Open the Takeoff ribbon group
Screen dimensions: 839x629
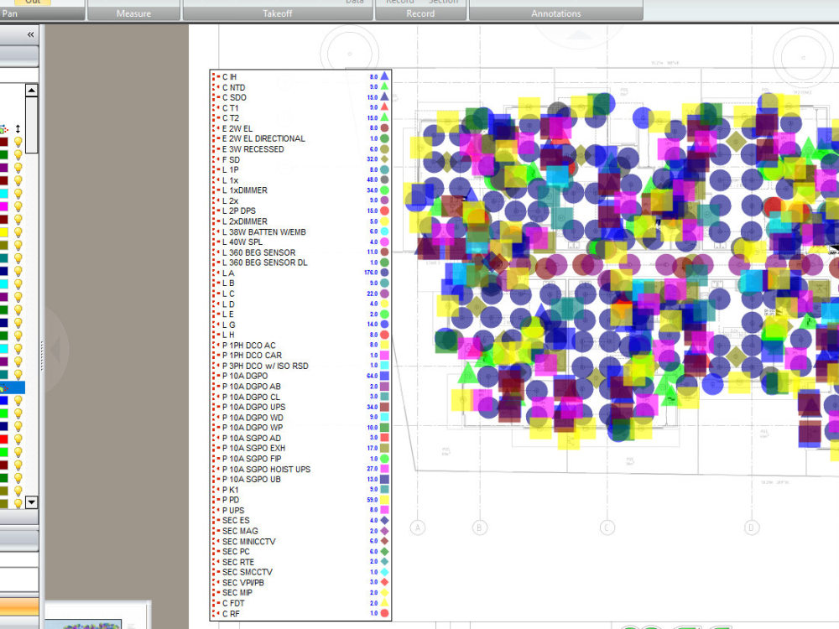(277, 13)
